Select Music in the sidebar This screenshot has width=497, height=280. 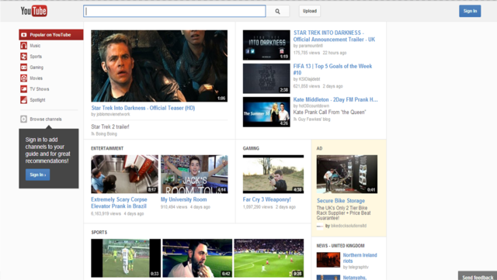click(x=35, y=46)
